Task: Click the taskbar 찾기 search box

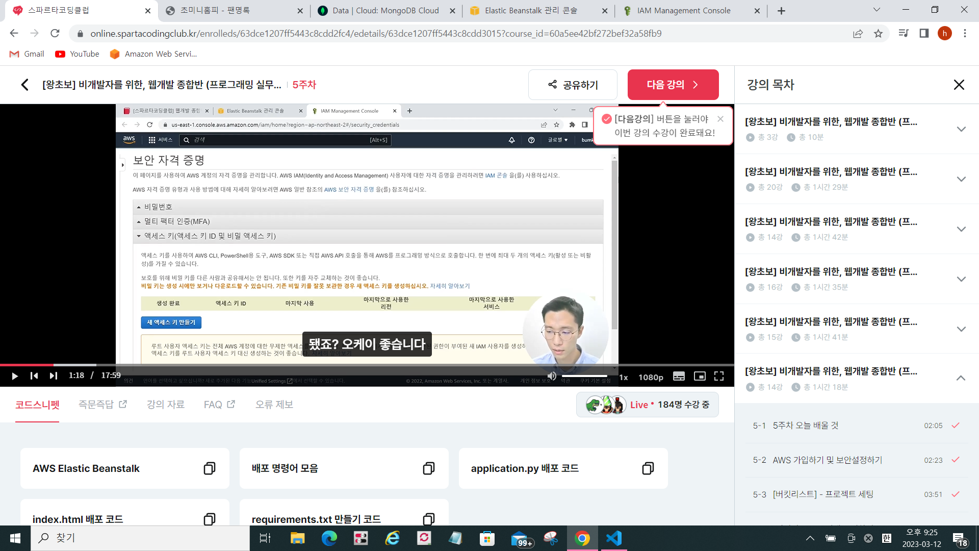Action: tap(140, 538)
